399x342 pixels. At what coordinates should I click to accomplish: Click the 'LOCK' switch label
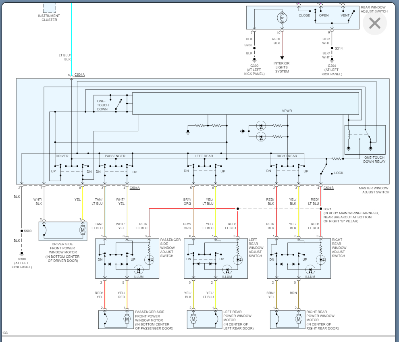(x=339, y=173)
